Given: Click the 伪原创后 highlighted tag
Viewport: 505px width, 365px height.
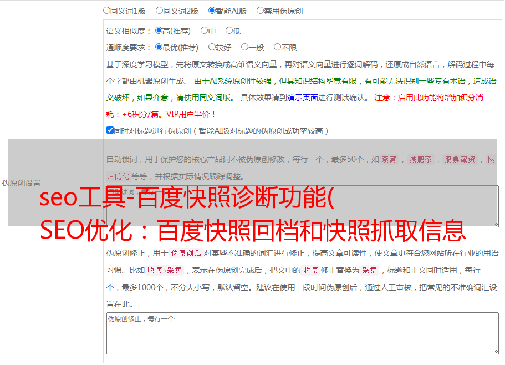Looking at the screenshot, I should point(186,253).
